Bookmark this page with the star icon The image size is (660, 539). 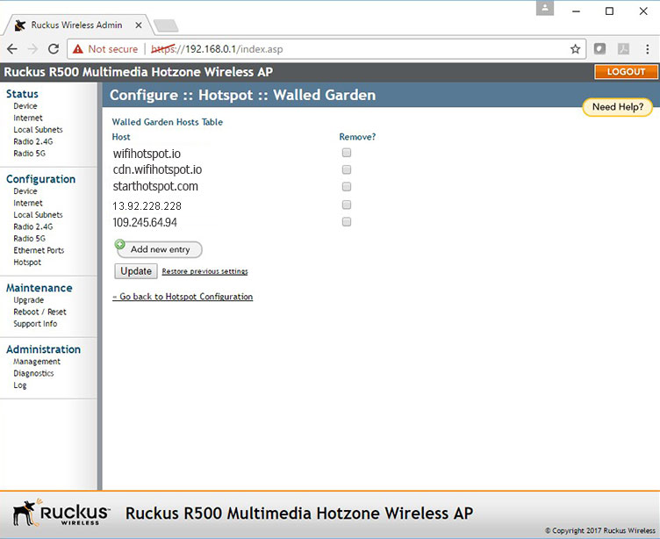575,49
